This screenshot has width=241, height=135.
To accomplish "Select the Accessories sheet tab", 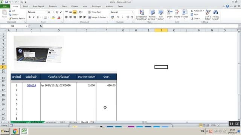I will (x=51, y=122).
